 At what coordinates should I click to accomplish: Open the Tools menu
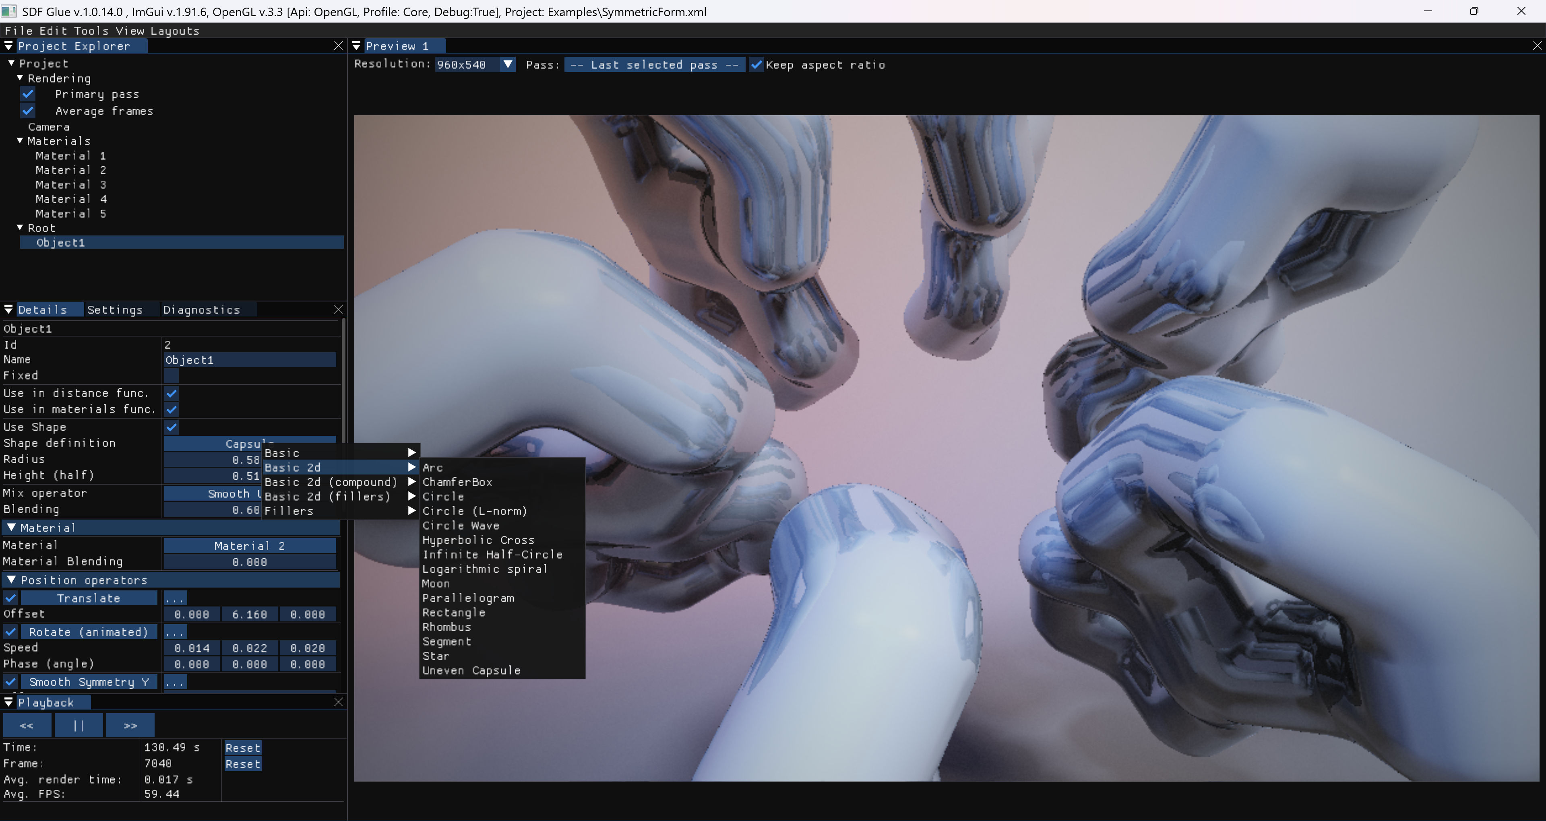[x=91, y=31]
